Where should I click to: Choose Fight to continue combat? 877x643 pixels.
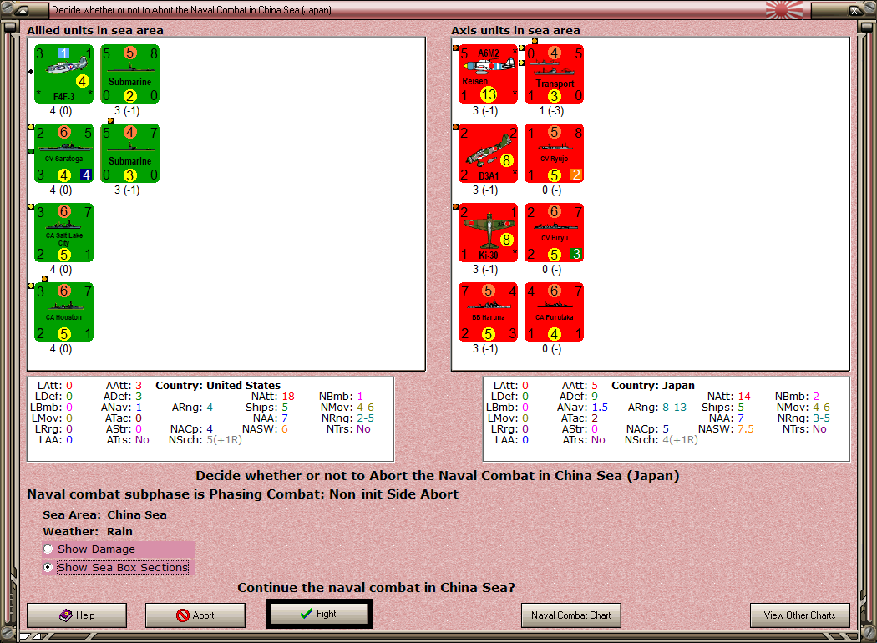[319, 614]
